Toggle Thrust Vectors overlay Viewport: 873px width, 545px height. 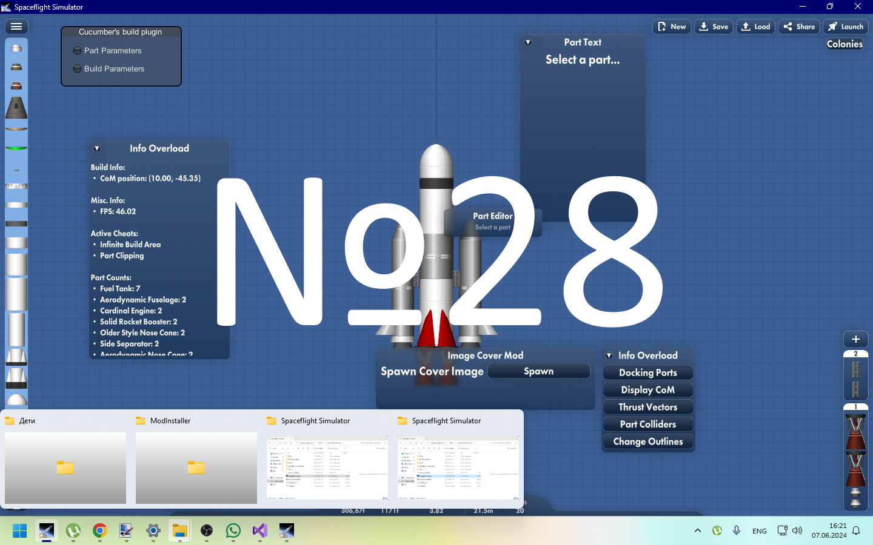[x=648, y=407]
